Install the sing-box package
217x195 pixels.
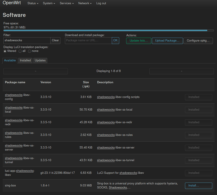pos(199,186)
